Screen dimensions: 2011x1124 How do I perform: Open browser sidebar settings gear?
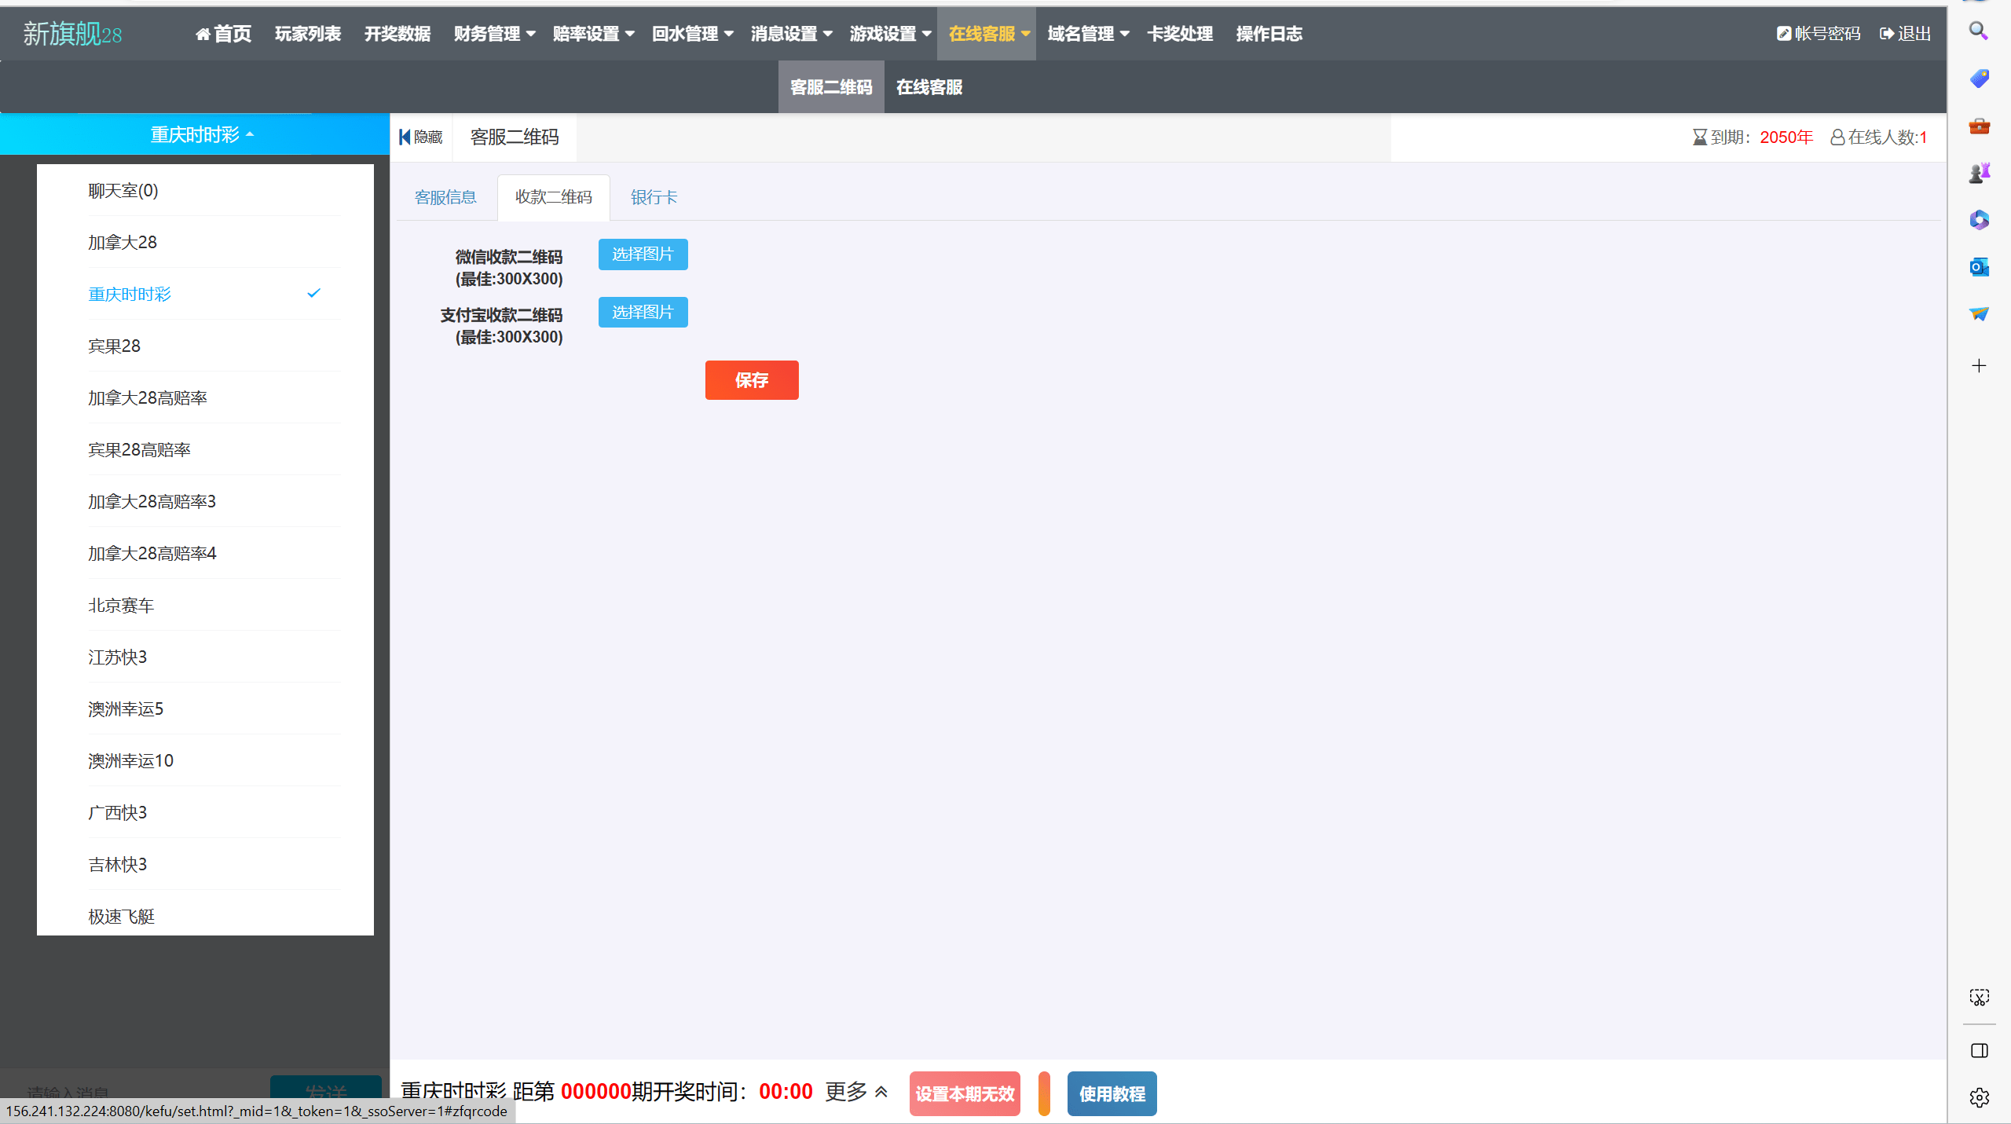pos(1979,1097)
